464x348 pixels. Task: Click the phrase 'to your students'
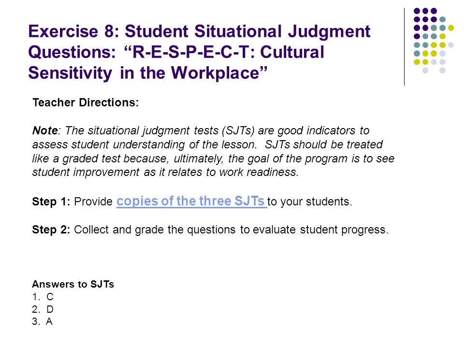pos(309,202)
